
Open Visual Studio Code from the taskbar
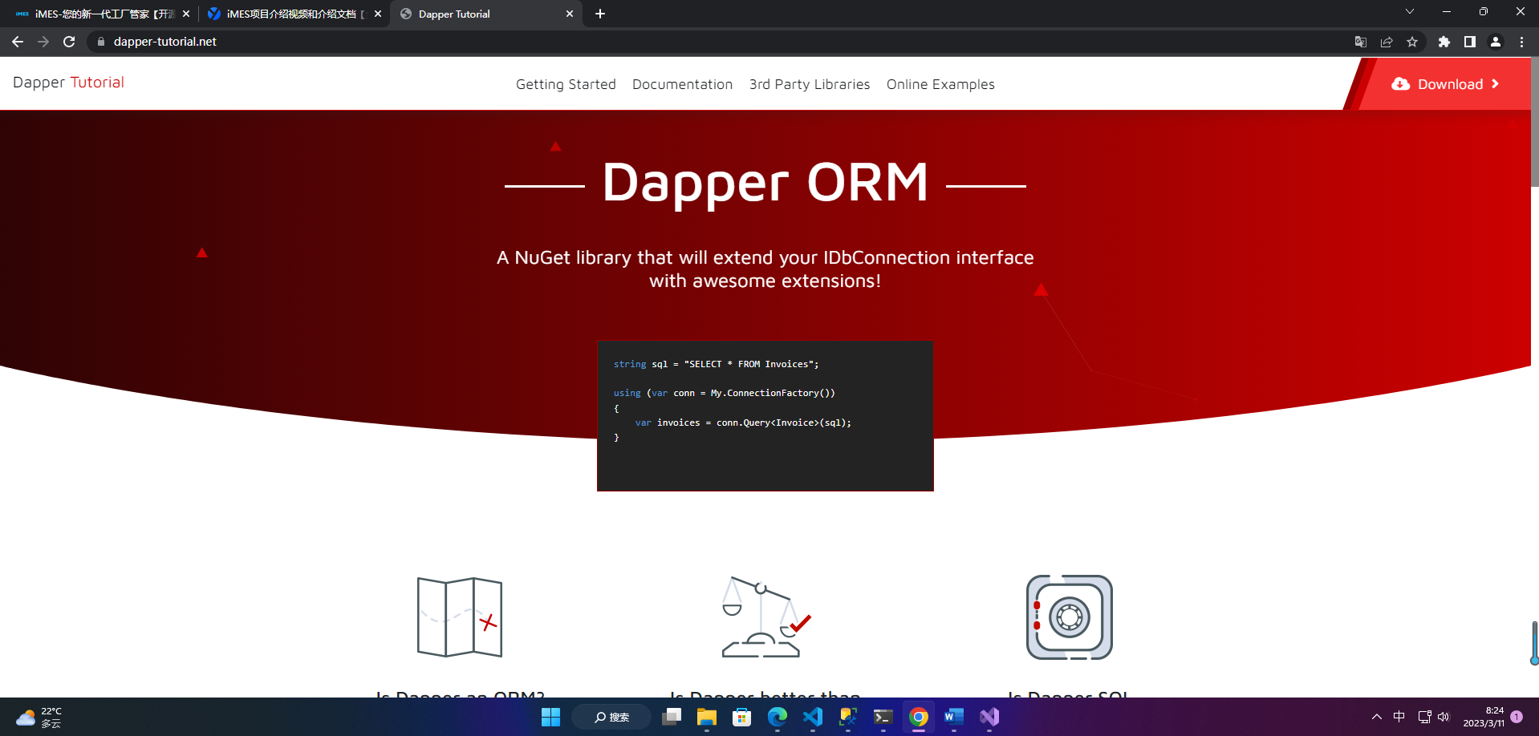coord(813,717)
